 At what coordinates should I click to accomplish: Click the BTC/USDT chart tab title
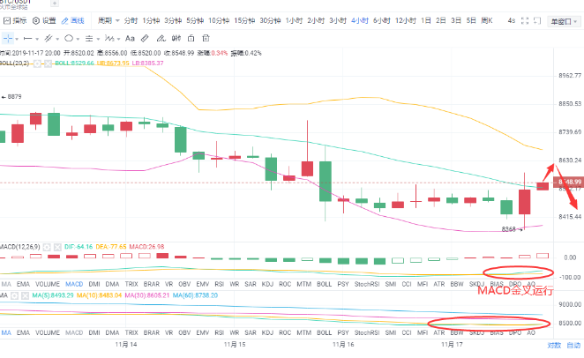click(16, 2)
